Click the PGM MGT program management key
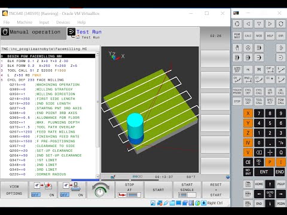 point(237,36)
